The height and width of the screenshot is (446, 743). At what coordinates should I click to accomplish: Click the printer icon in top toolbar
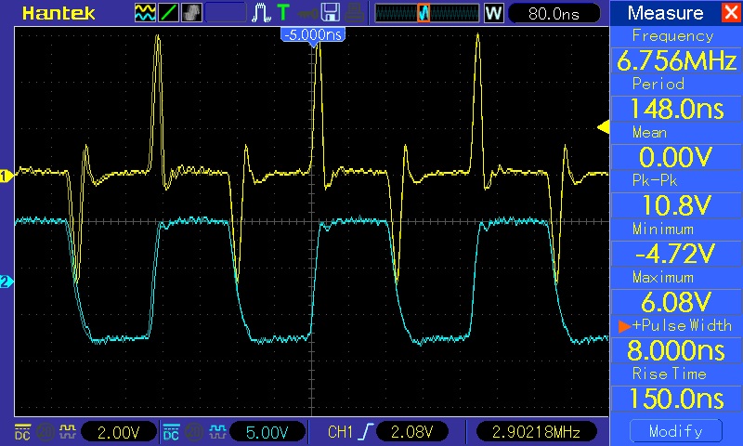(x=354, y=13)
